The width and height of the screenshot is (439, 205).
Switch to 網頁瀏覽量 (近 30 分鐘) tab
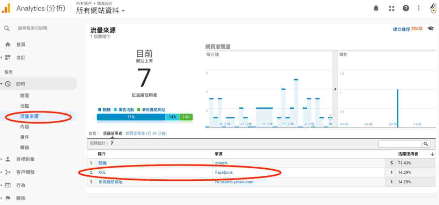(x=146, y=133)
